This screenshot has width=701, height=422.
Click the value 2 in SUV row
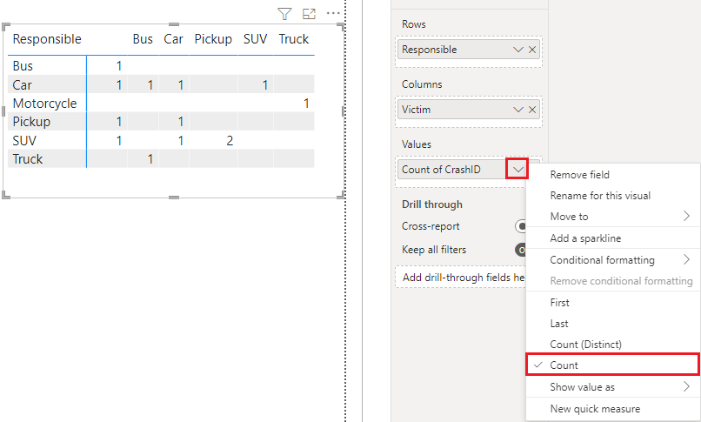click(x=230, y=140)
